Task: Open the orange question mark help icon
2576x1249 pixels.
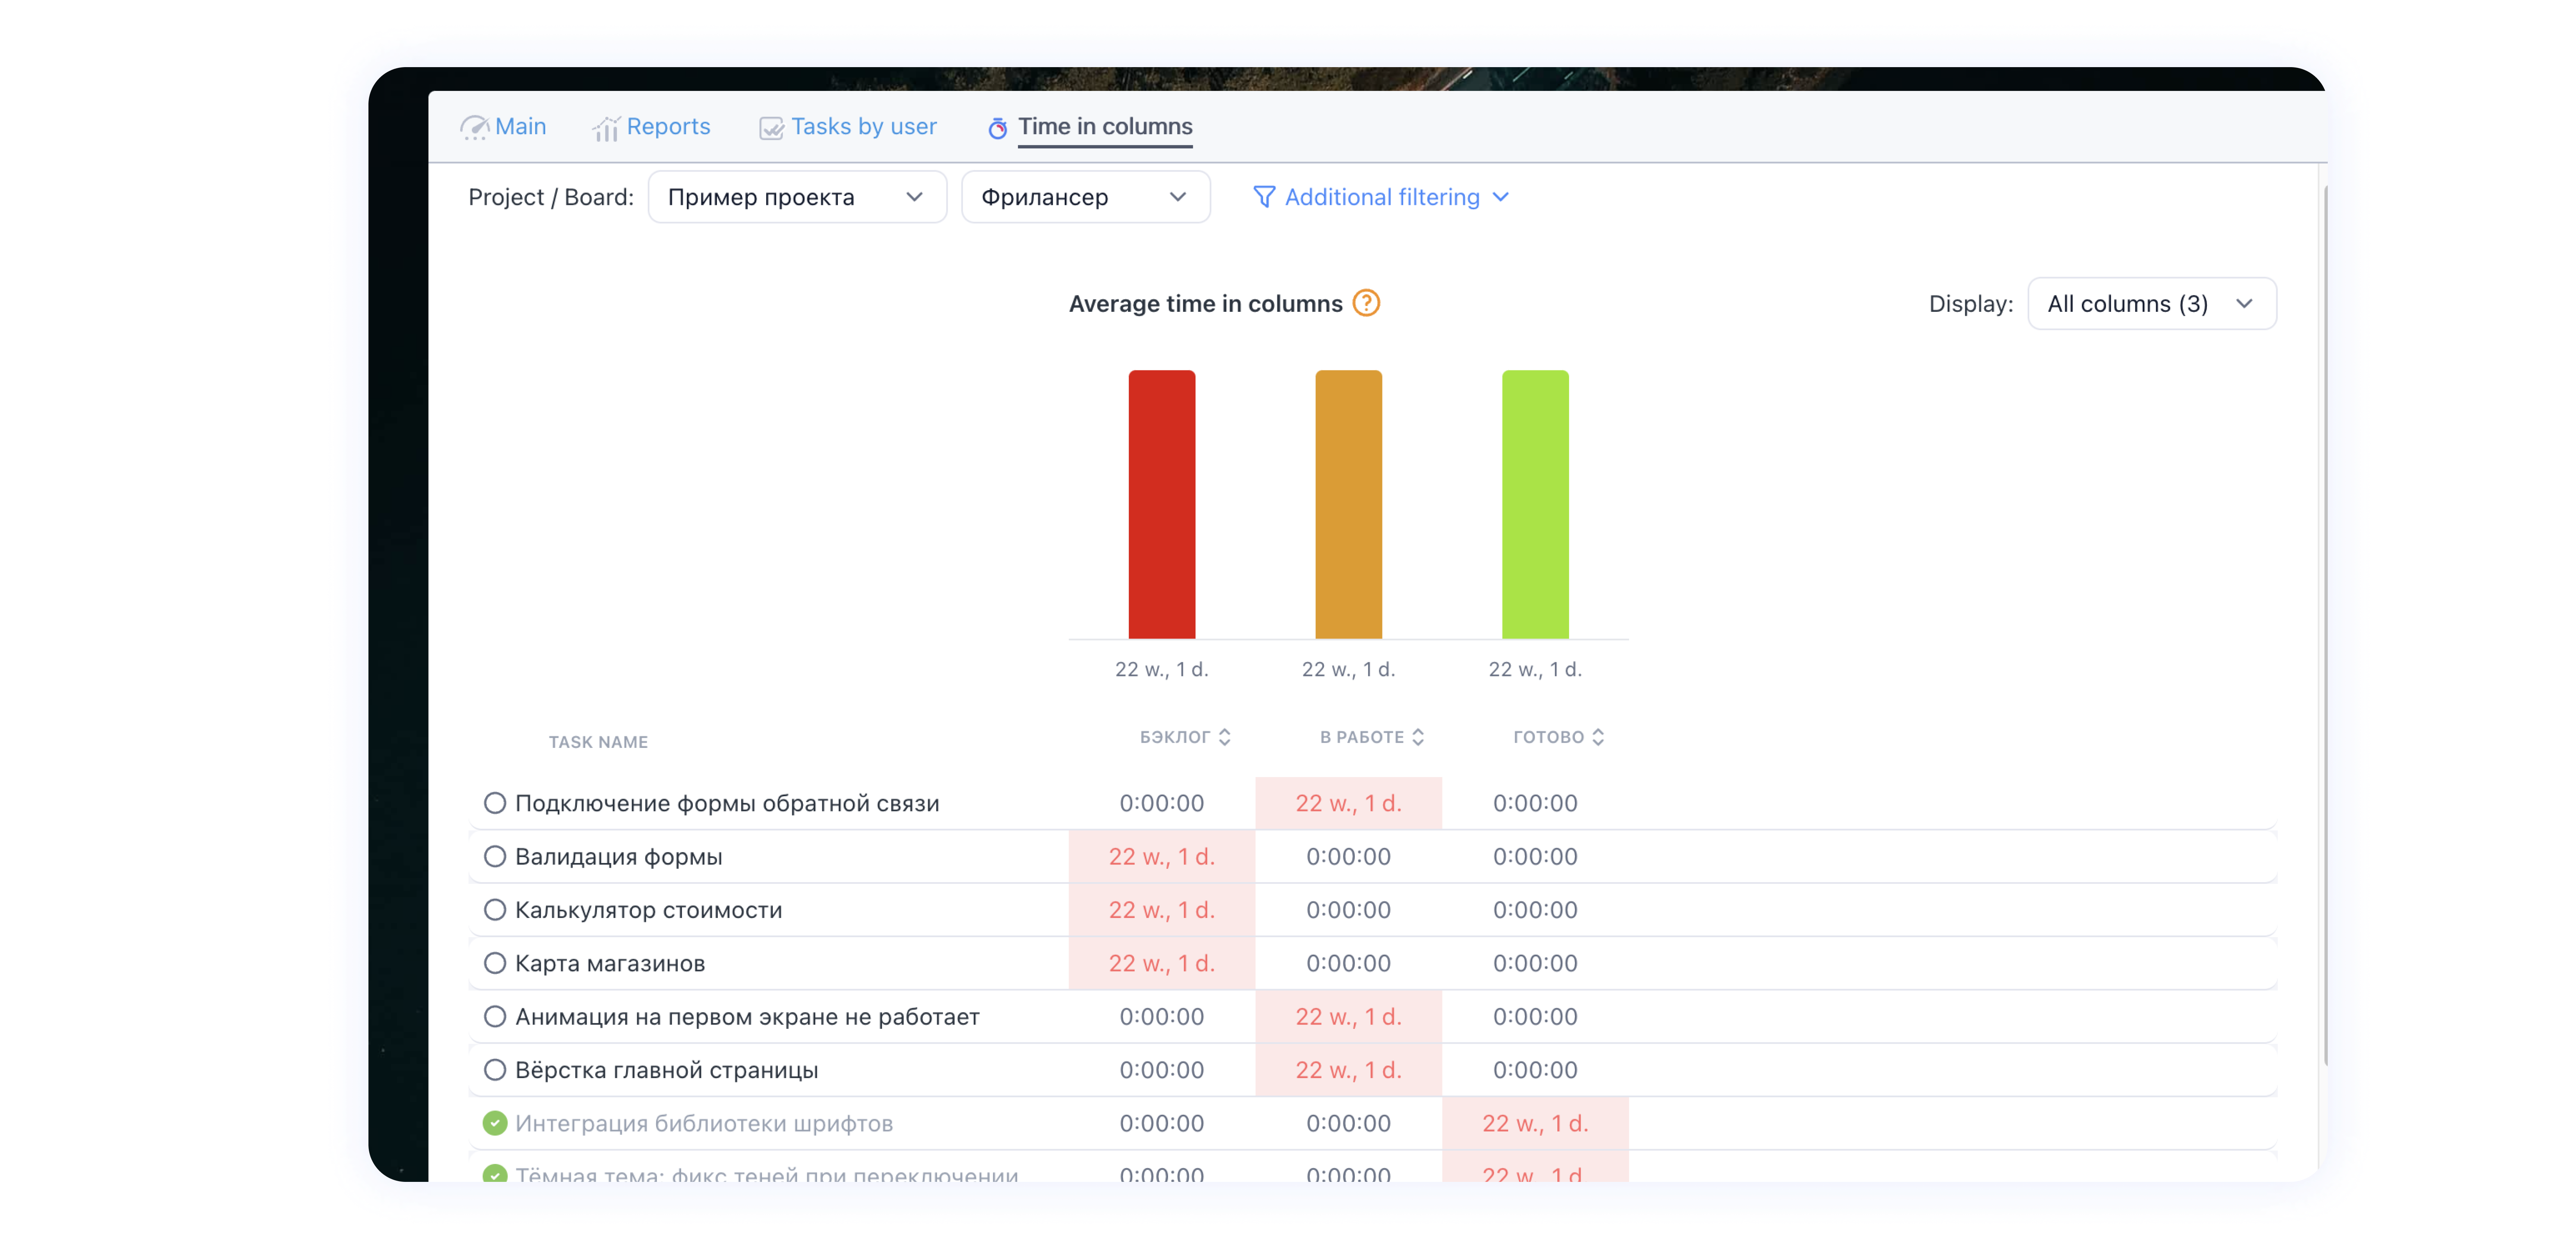Action: coord(1366,303)
